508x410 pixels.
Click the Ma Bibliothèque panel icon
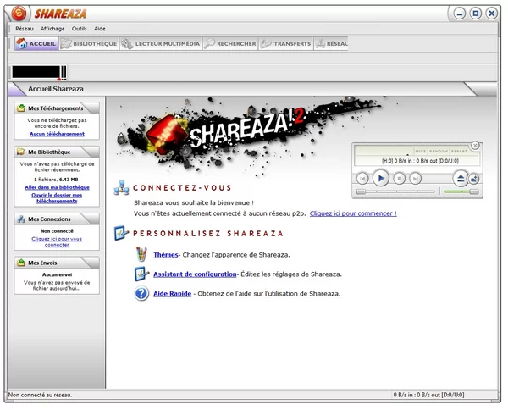point(21,152)
